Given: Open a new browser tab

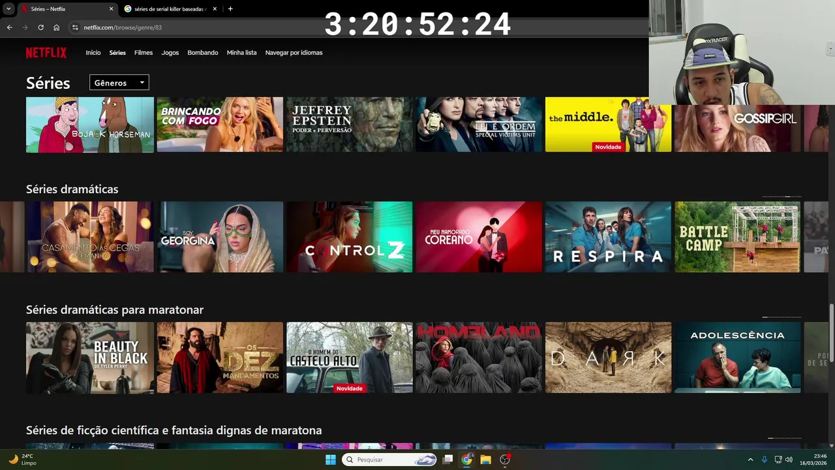Looking at the screenshot, I should (x=230, y=9).
